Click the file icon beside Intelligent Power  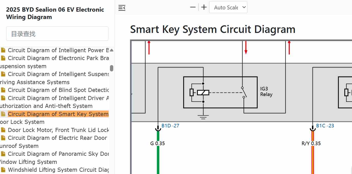pos(3,50)
